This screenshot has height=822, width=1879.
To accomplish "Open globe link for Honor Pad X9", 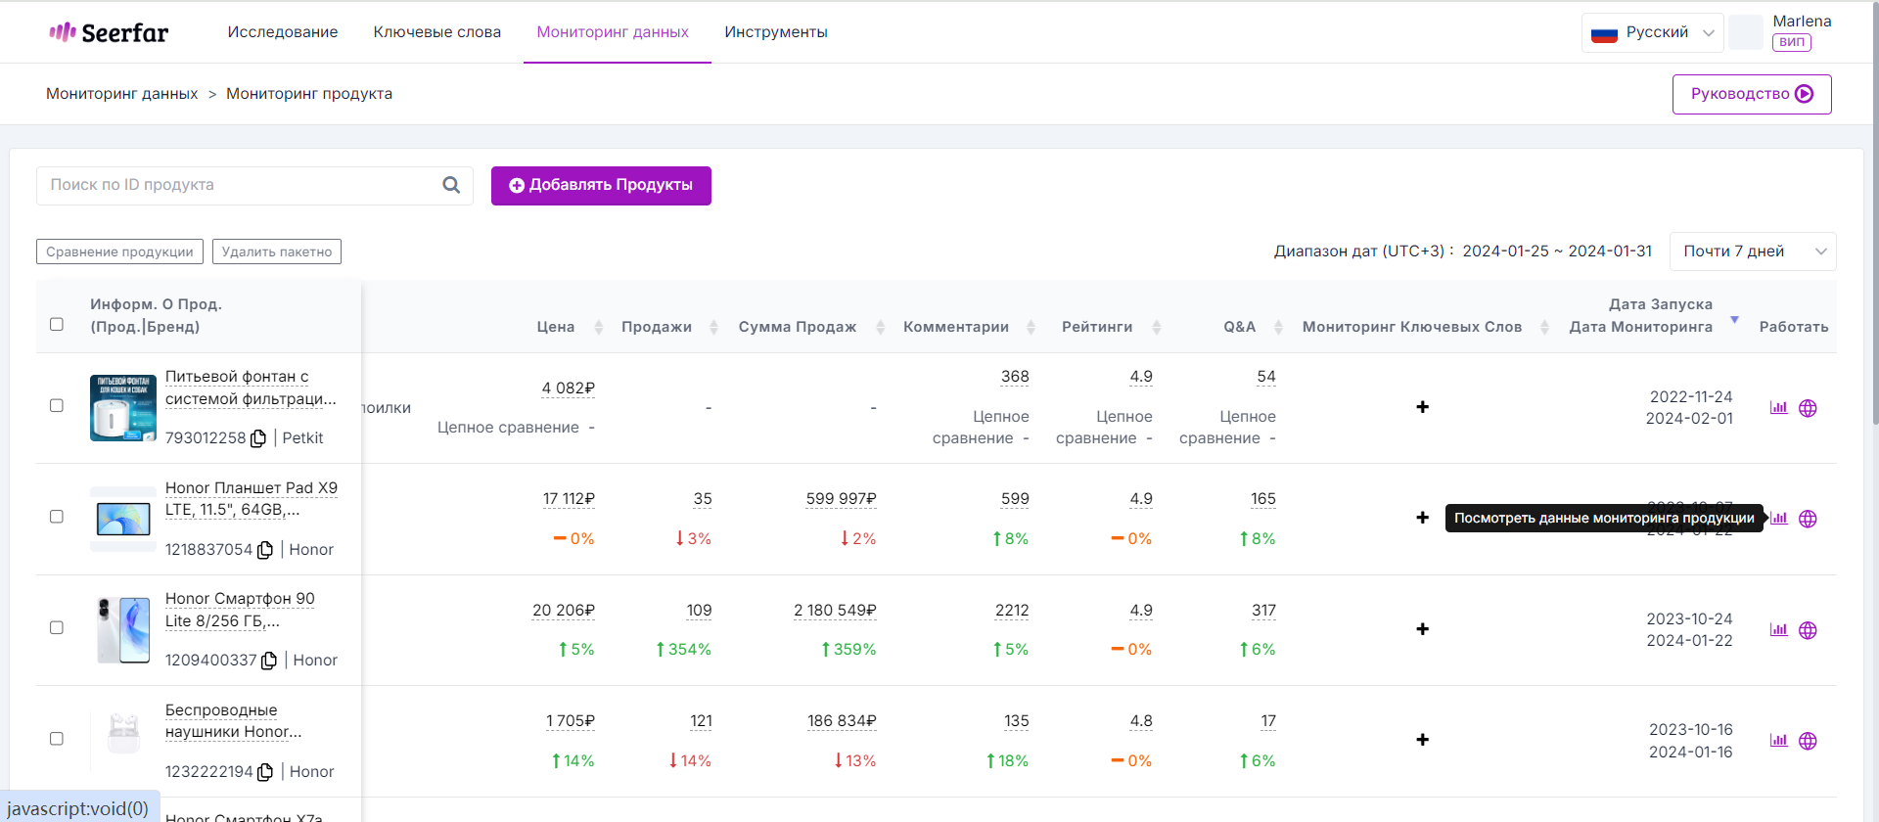I will [1808, 519].
